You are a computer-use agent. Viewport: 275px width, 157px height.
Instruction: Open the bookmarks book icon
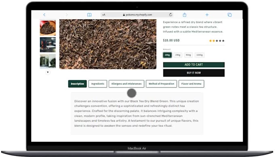(89, 15)
